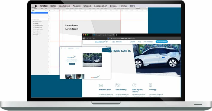Click the browser home icon

coord(94,38)
